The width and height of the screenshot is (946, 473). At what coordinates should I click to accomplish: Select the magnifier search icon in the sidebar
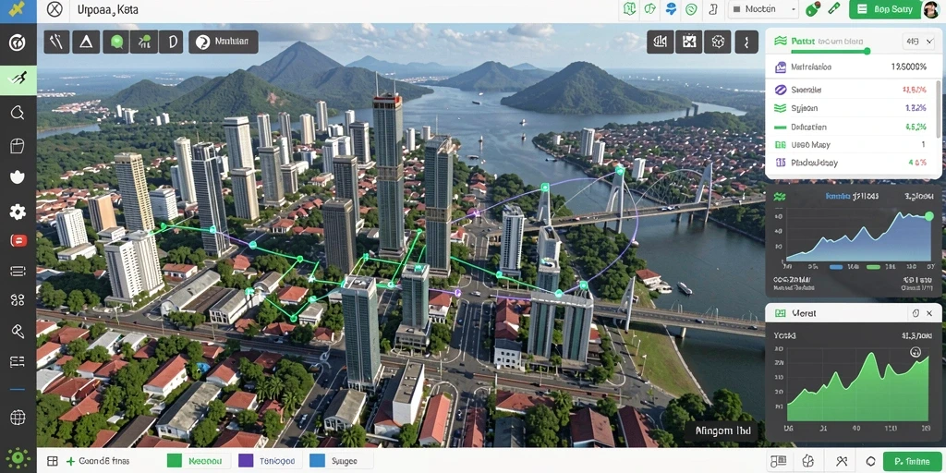(x=18, y=112)
